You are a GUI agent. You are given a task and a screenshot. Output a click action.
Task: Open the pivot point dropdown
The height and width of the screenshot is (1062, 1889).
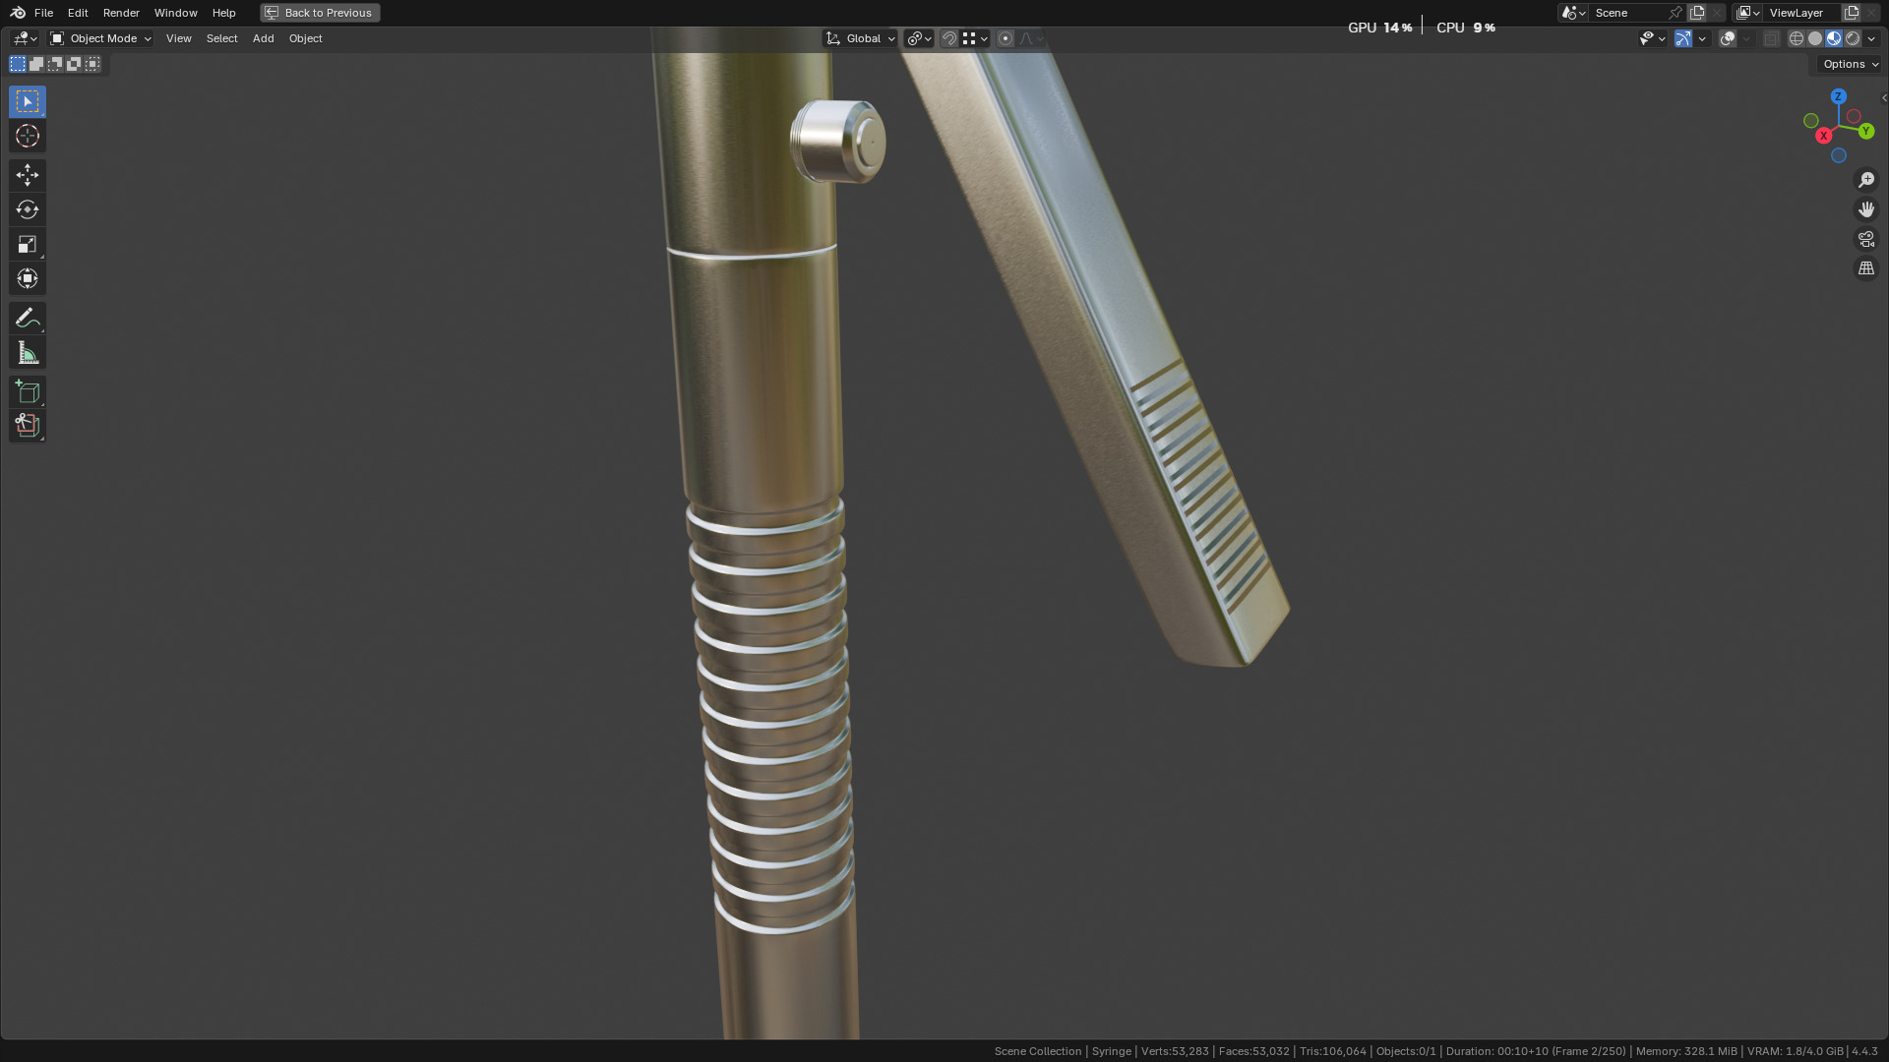coord(919,38)
